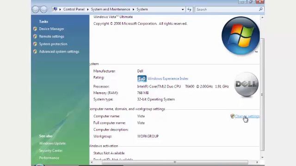Open Performance under See also
Screen dimensions: 296x166
pos(49,158)
